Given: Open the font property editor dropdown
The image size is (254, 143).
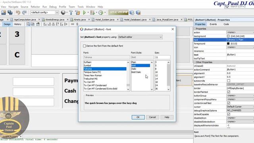Looking at the screenshot, I should pos(140,37).
